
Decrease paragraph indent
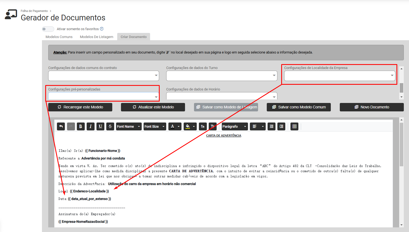(271, 126)
